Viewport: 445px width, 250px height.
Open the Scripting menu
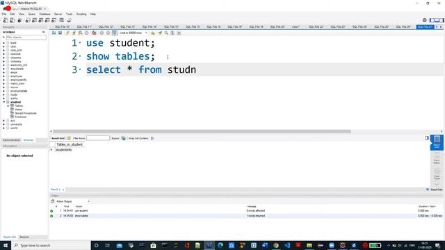(81, 14)
